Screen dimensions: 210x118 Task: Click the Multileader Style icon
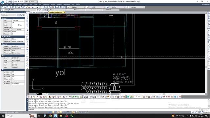(127, 7)
